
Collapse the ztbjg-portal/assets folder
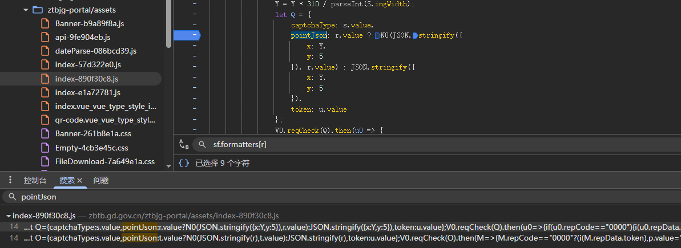26,10
